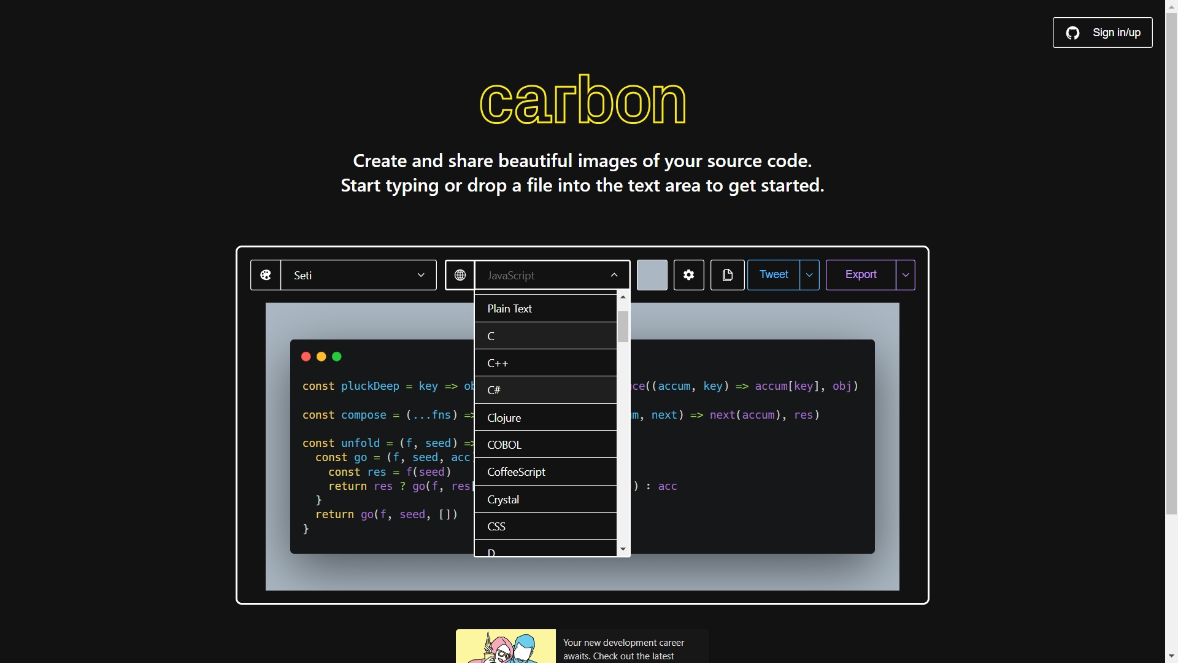Click the Export button
Image resolution: width=1178 pixels, height=663 pixels.
(x=861, y=275)
